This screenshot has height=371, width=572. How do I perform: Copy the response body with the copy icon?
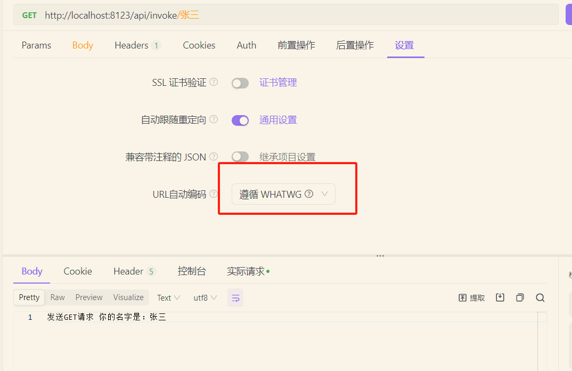[x=520, y=297]
